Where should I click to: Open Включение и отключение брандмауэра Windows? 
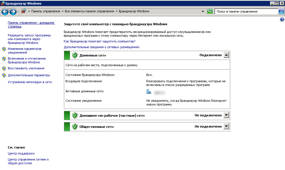[x=27, y=60]
